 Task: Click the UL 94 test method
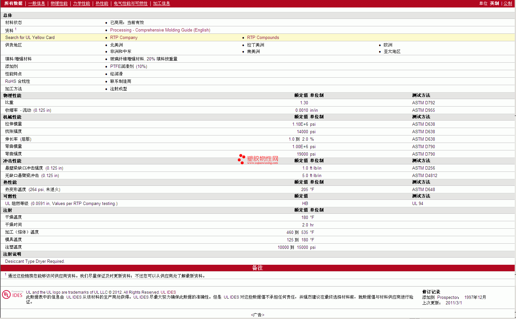point(417,203)
